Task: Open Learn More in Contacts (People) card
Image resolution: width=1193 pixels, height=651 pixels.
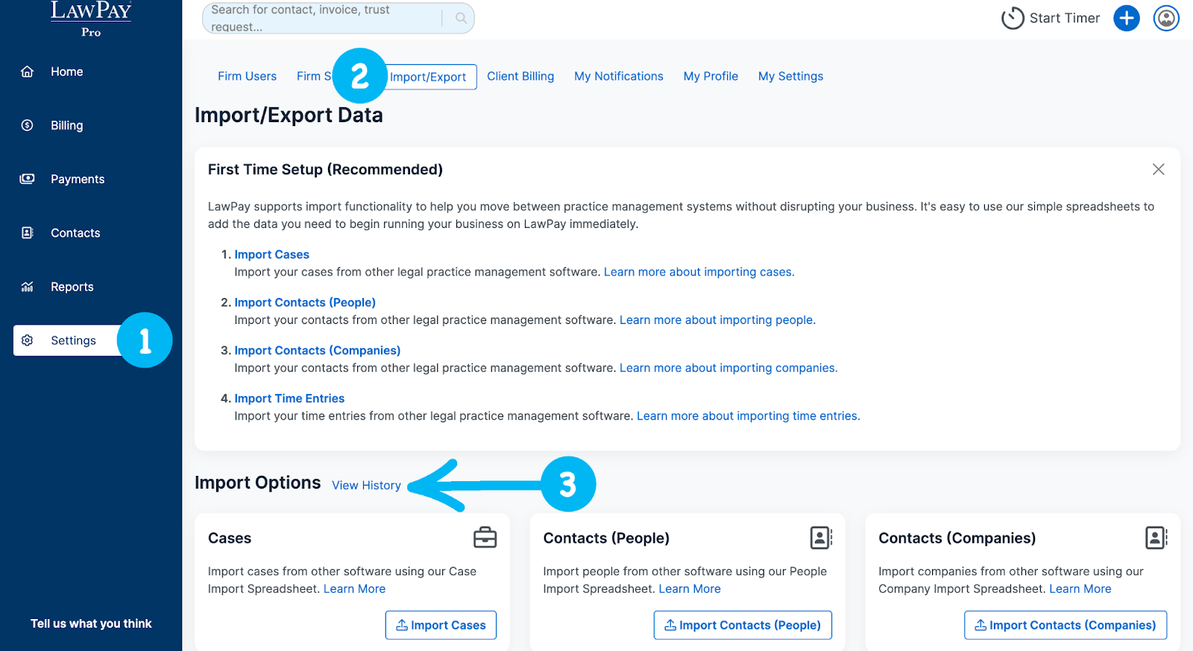Action: (x=690, y=588)
